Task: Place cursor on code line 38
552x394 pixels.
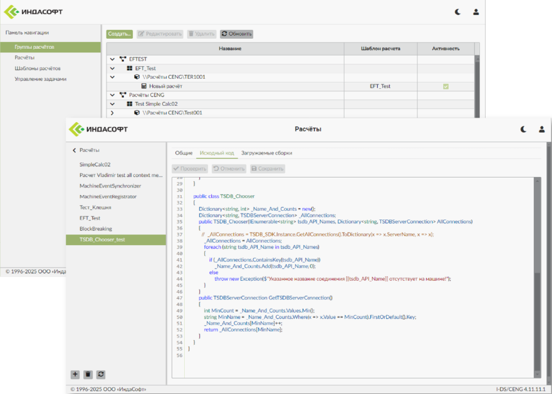Action: (x=243, y=241)
